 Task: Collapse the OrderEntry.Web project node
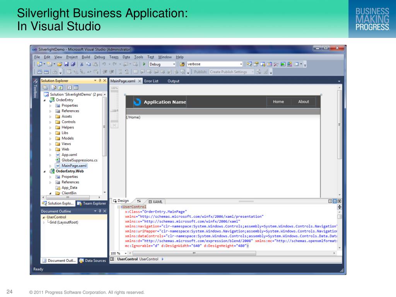pyautogui.click(x=45, y=171)
